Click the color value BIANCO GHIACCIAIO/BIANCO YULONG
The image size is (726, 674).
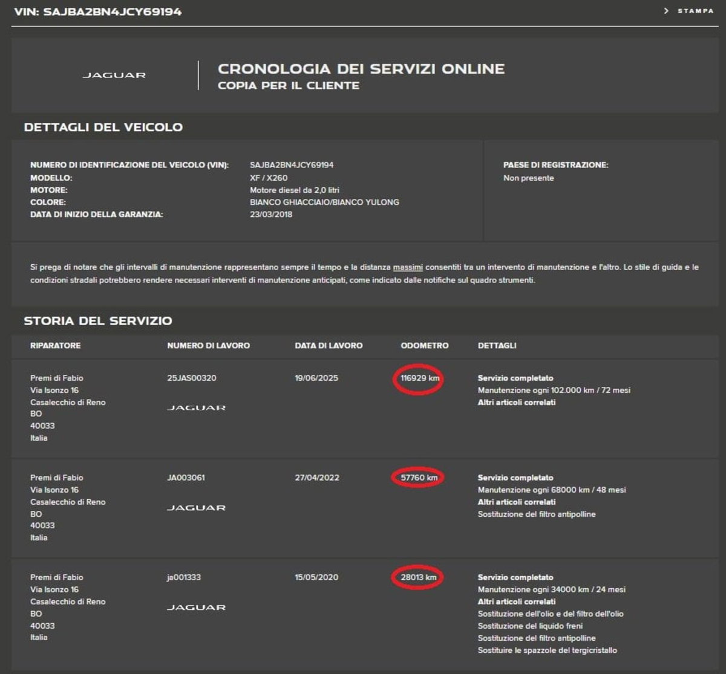point(324,203)
